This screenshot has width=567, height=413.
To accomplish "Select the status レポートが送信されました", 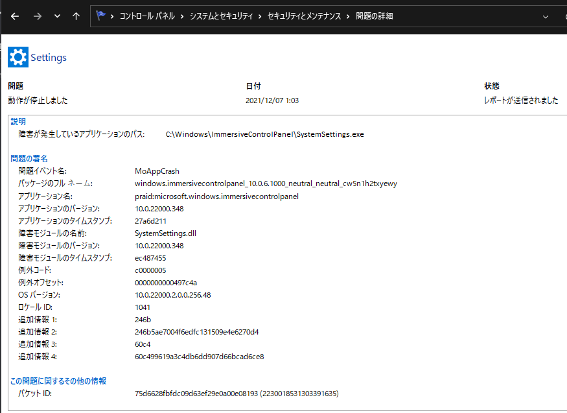I will (x=521, y=100).
